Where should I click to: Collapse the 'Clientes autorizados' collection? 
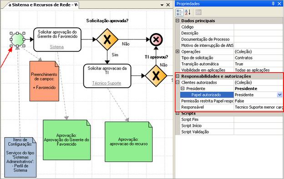pos(177,82)
